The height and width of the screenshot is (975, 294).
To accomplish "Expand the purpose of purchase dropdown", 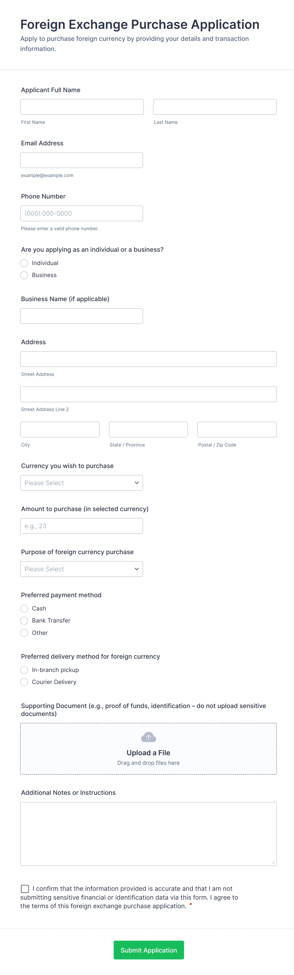I will [x=81, y=568].
